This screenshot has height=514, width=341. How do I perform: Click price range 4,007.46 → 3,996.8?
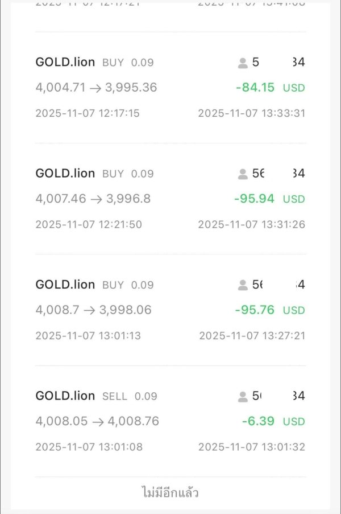[93, 199]
